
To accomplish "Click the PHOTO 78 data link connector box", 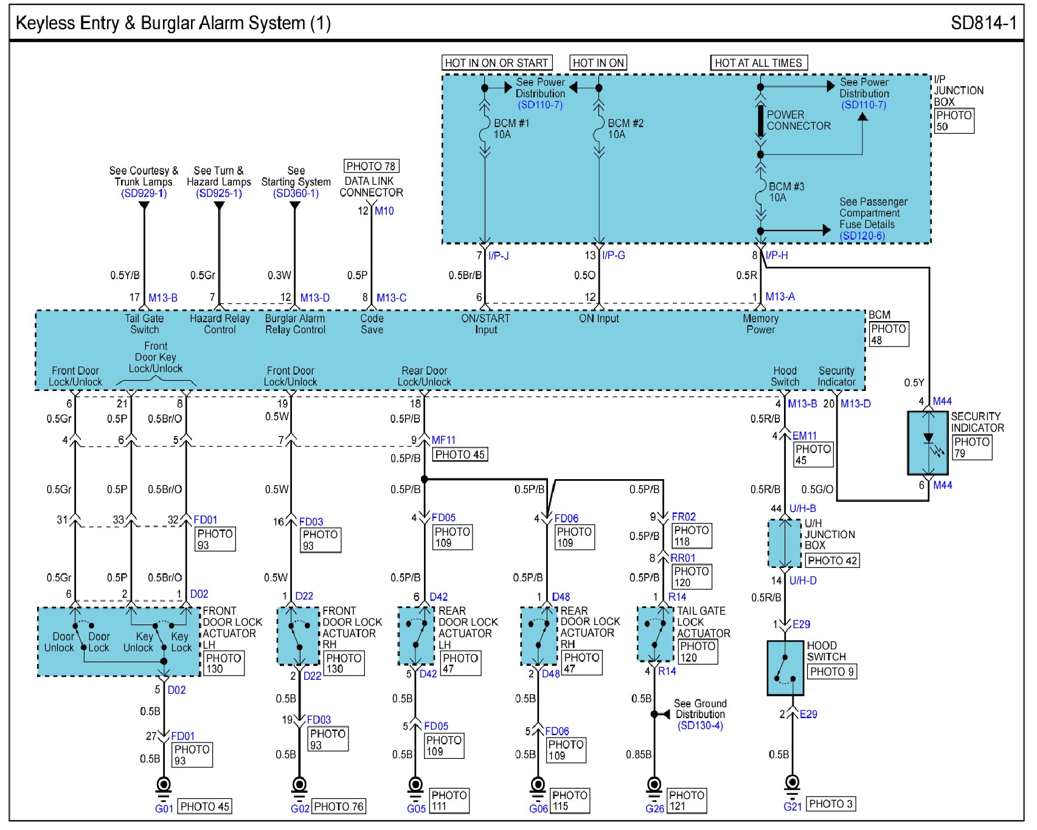I will click(371, 166).
